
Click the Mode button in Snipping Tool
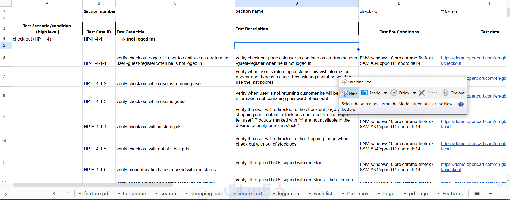pos(371,93)
